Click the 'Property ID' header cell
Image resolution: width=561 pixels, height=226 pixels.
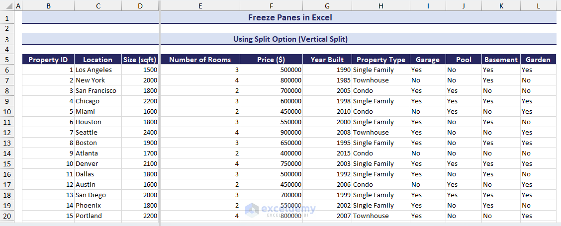pos(48,60)
